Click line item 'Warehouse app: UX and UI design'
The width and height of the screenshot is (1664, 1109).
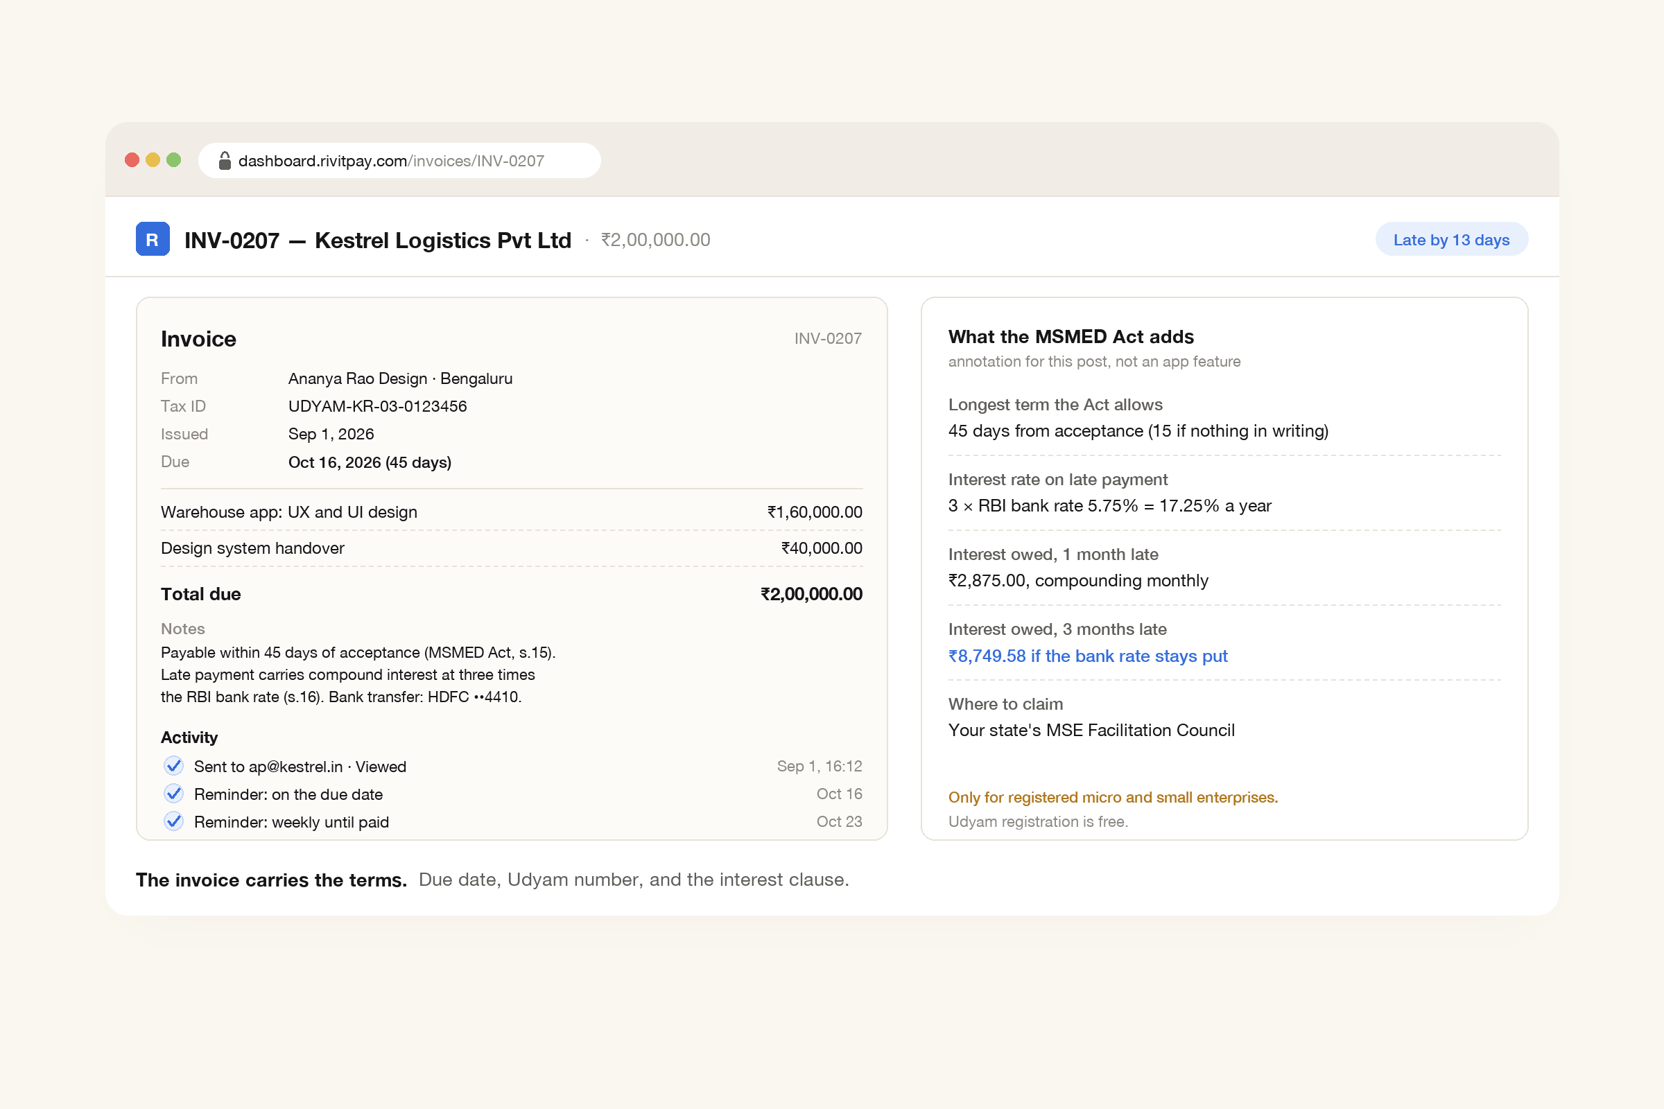[x=288, y=512]
